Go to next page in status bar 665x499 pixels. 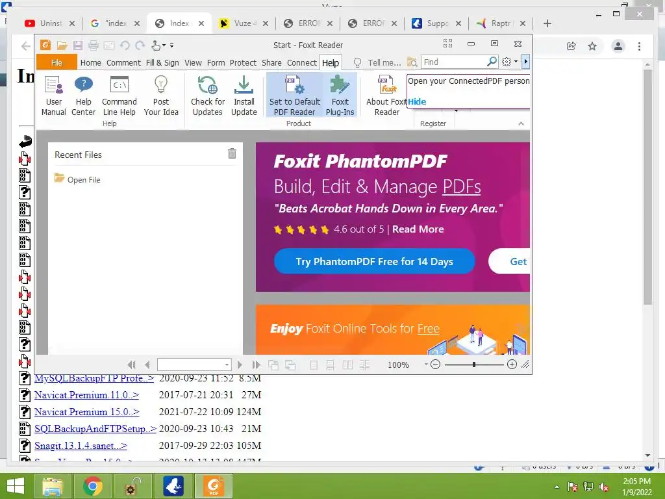(x=240, y=365)
